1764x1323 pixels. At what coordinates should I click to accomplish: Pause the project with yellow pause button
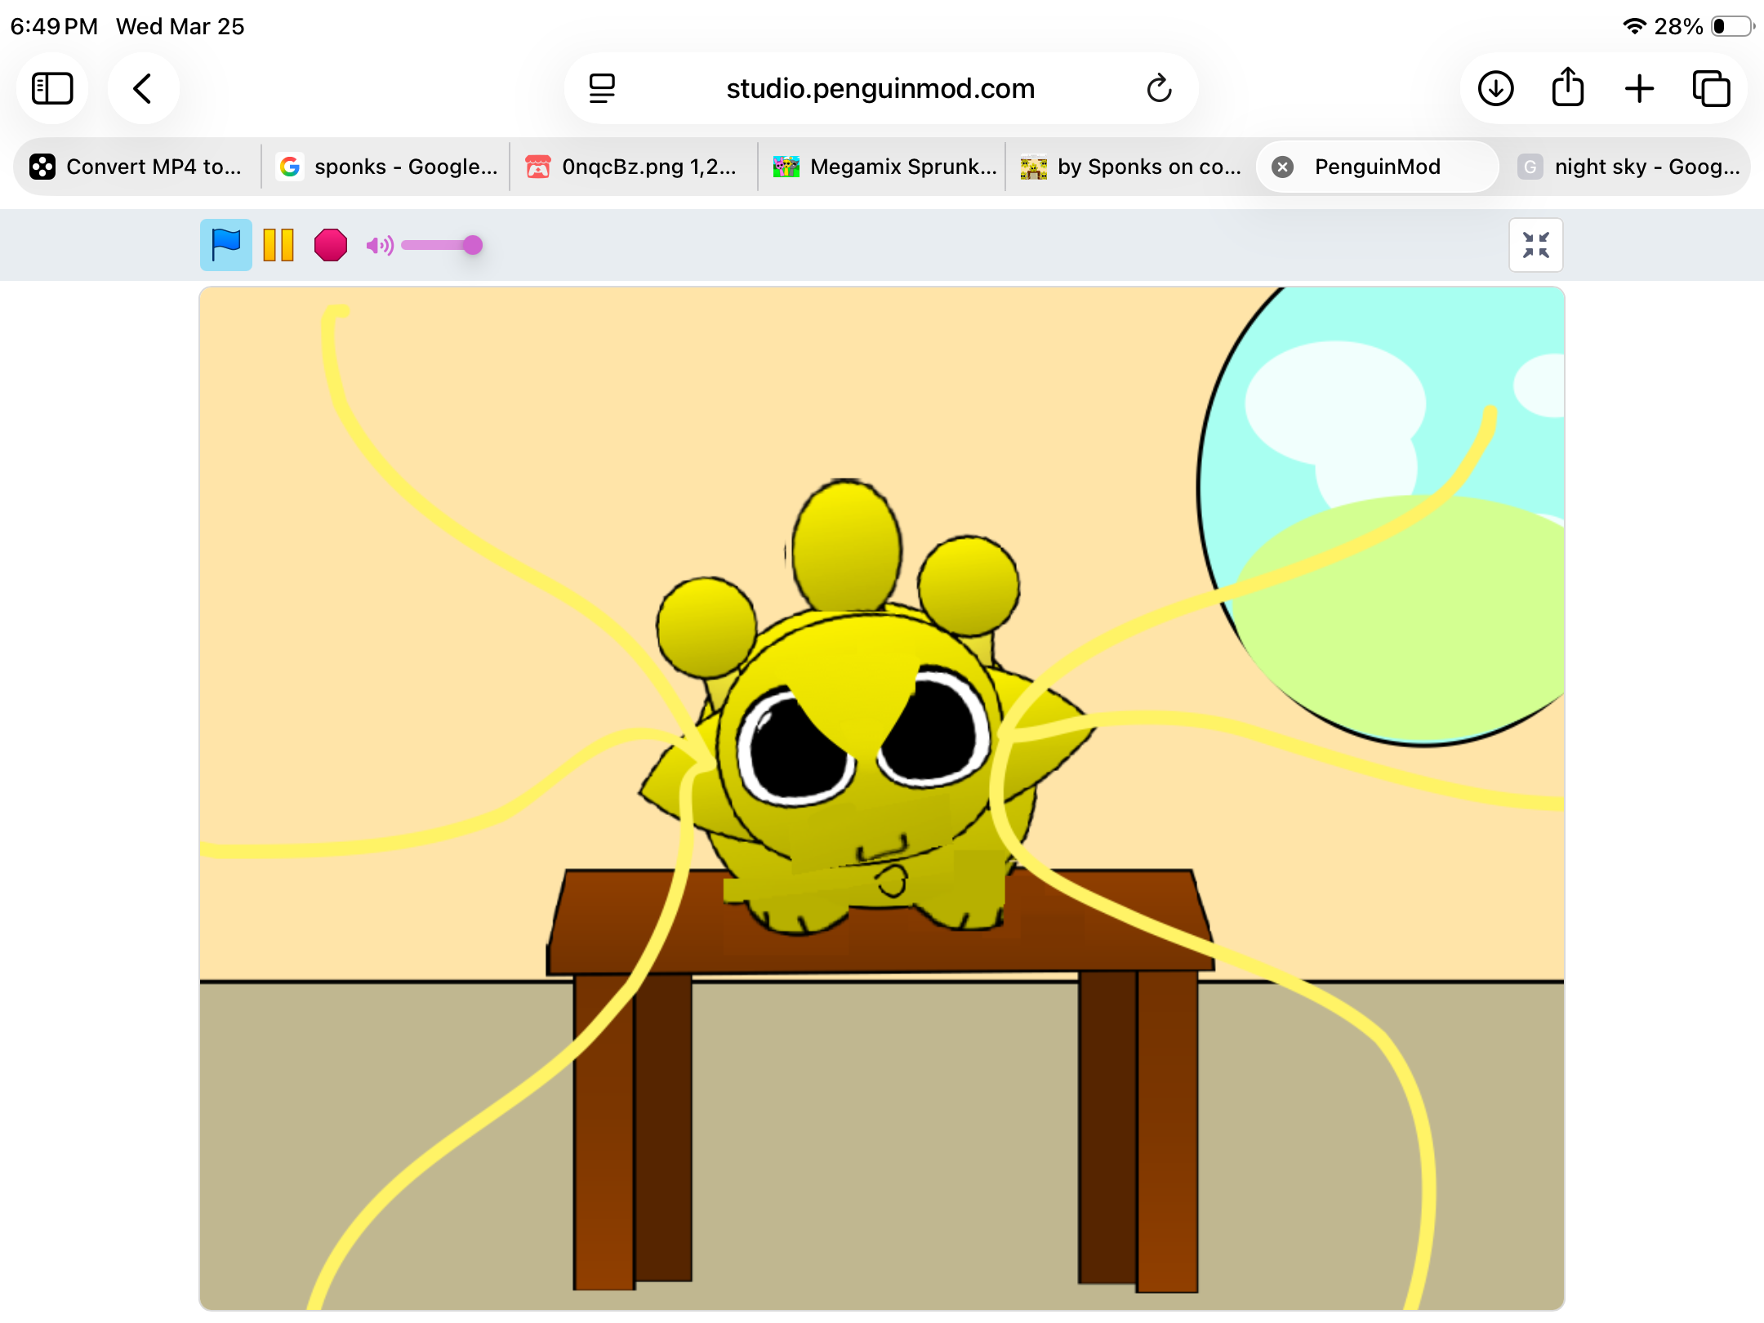278,245
